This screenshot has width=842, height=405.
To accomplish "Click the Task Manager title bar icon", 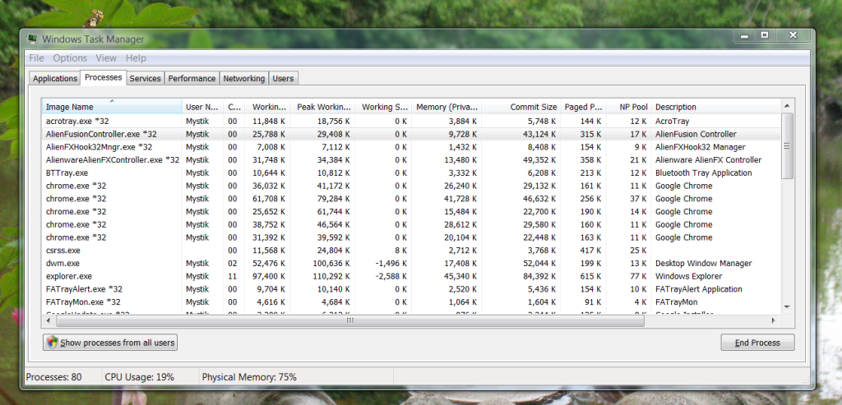I will pos(32,39).
